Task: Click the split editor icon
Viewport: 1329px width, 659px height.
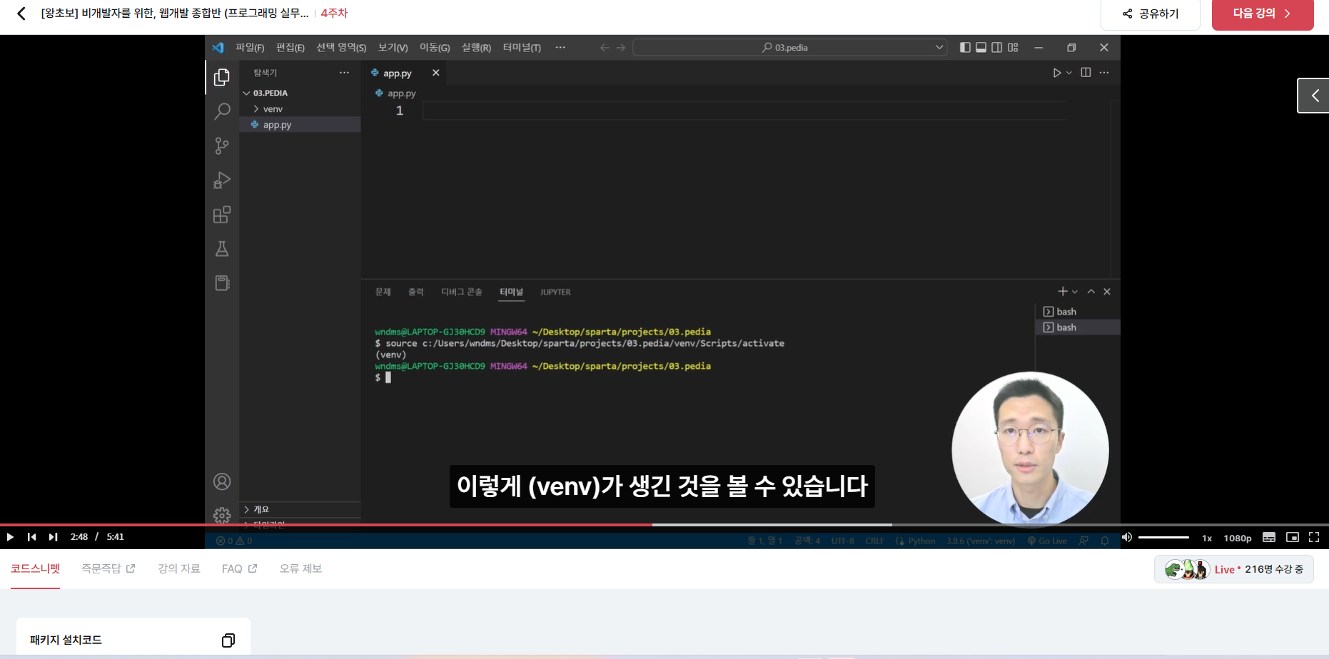Action: click(1086, 73)
